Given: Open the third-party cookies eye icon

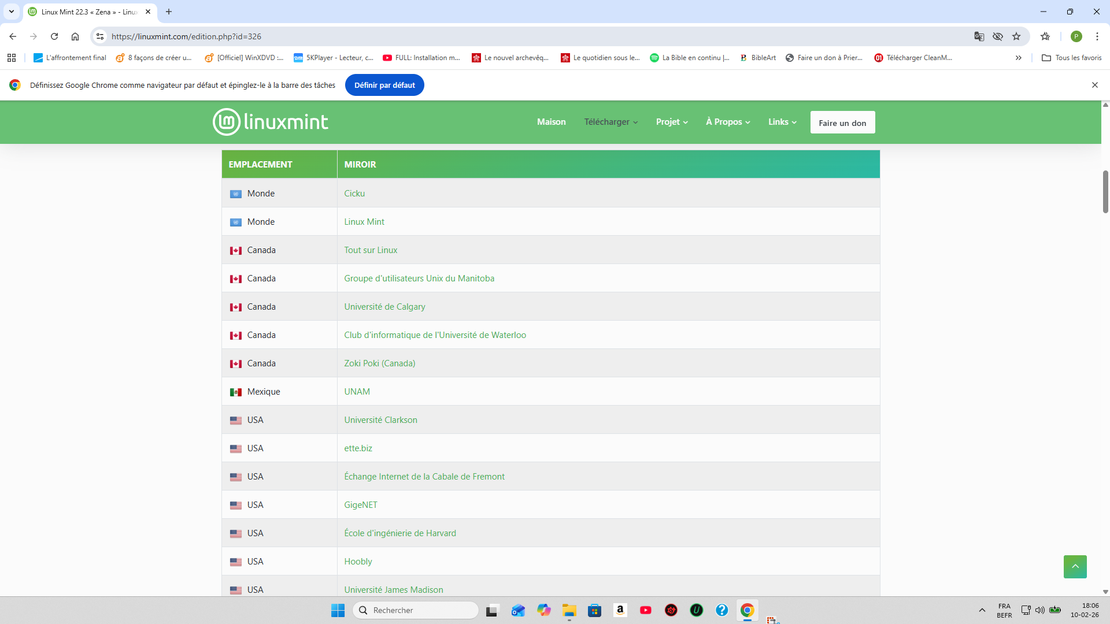Looking at the screenshot, I should pos(998,36).
